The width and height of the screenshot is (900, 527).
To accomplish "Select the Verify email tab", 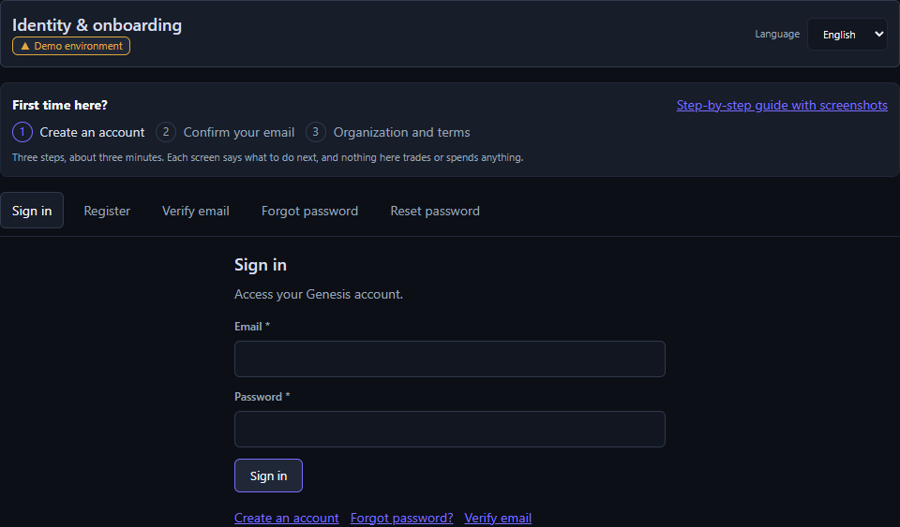I will [196, 211].
